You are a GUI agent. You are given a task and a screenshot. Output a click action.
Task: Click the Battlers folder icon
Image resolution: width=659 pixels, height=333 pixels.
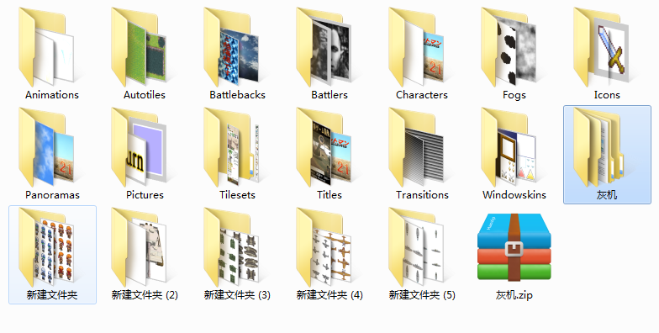pyautogui.click(x=324, y=46)
